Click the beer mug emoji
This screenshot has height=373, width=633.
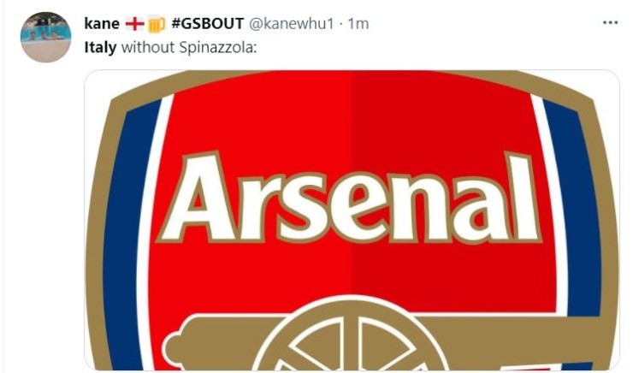(x=157, y=24)
